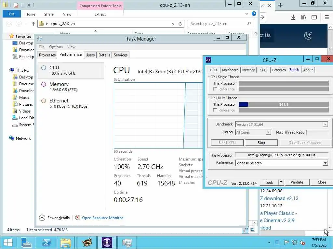Open PowerShell from the taskbar

(46, 243)
